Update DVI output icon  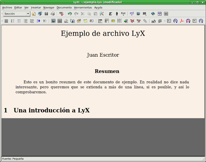pyautogui.click(x=175, y=21)
